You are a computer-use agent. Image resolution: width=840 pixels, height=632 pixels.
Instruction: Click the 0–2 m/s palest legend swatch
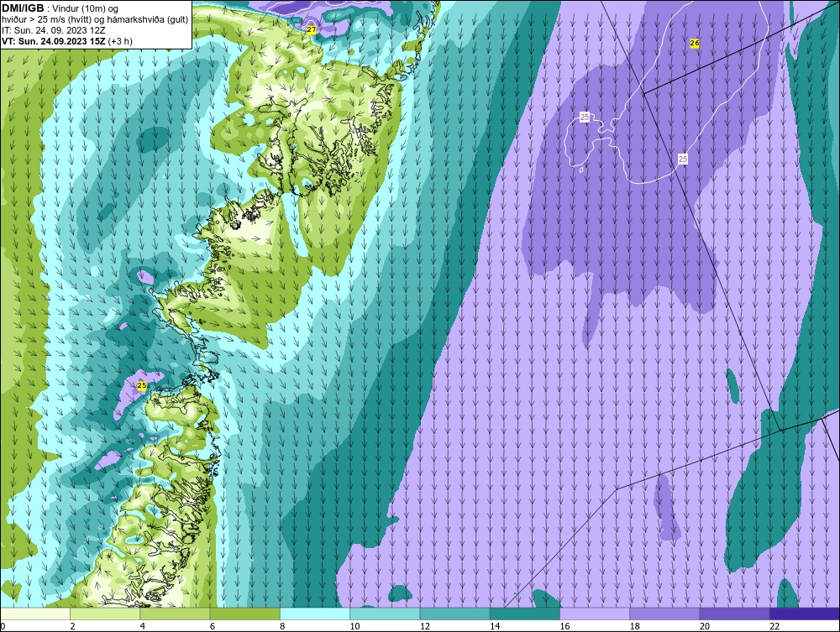[x=35, y=614]
